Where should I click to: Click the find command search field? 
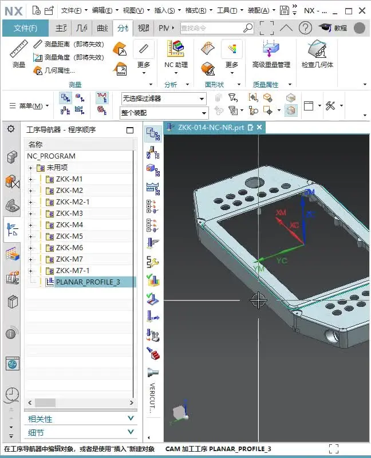coord(211,27)
